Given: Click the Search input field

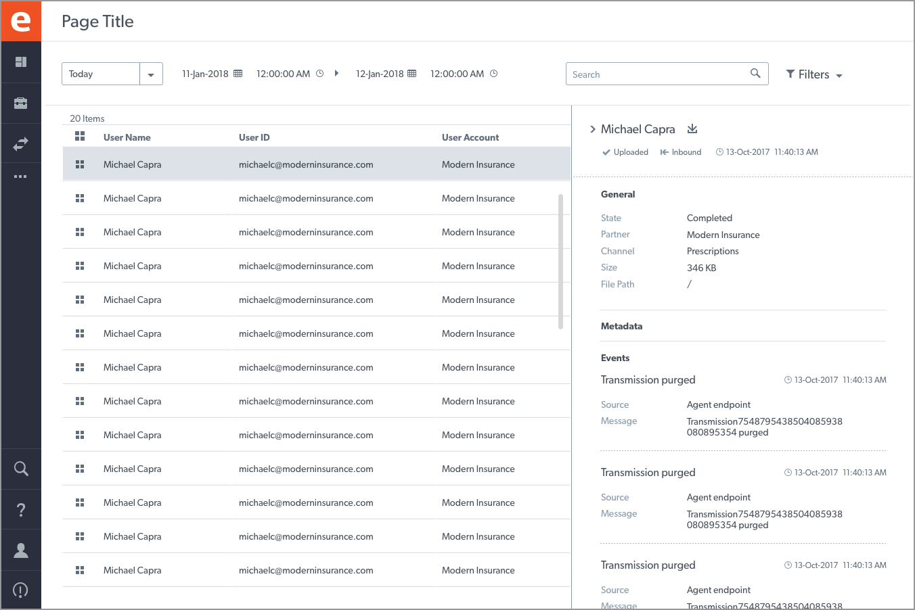Looking at the screenshot, I should coord(656,74).
